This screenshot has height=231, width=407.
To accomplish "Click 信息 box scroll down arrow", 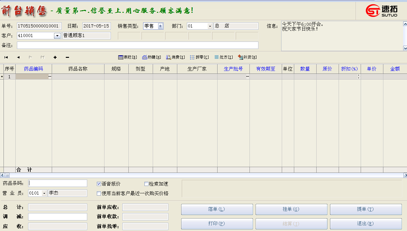I will tap(405, 48).
